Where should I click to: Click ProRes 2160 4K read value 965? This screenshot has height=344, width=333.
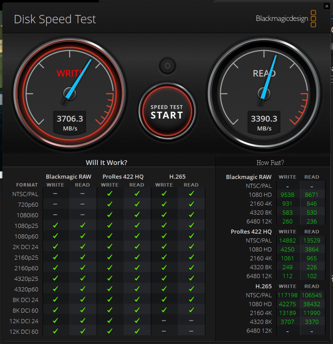tap(312, 258)
